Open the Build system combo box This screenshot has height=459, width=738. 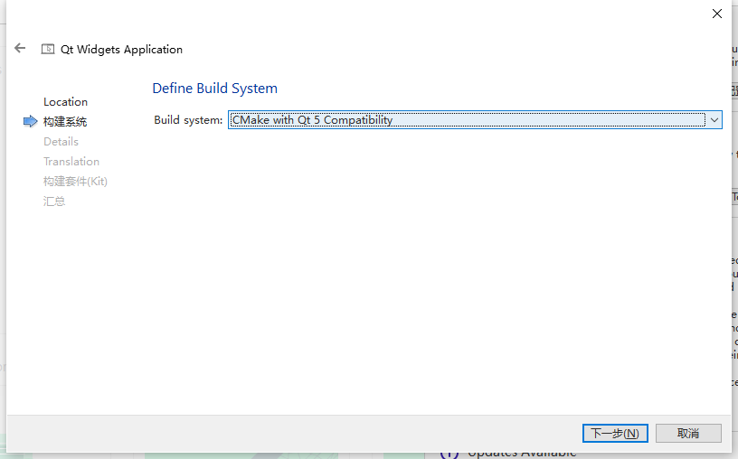coord(475,120)
